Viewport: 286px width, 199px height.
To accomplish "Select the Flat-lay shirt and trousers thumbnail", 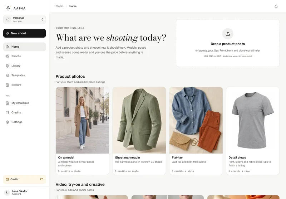I will [196, 120].
